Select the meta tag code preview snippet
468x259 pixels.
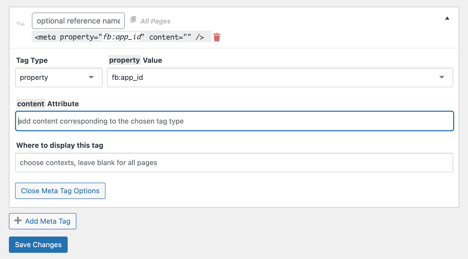[x=120, y=37]
